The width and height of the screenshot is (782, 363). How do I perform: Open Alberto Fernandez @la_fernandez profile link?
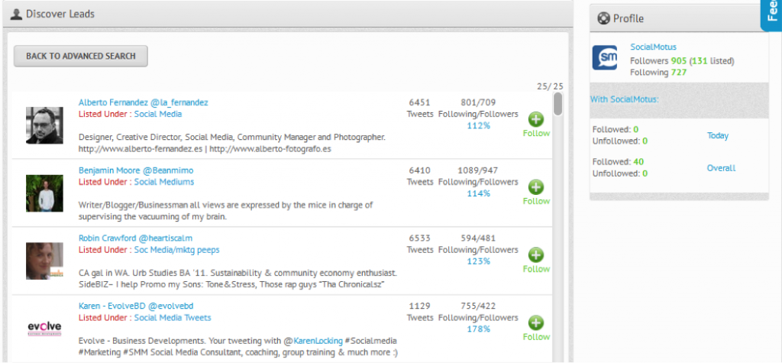tap(143, 102)
